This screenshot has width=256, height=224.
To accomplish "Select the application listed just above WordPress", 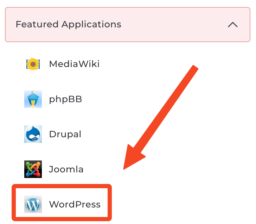I will click(66, 169).
